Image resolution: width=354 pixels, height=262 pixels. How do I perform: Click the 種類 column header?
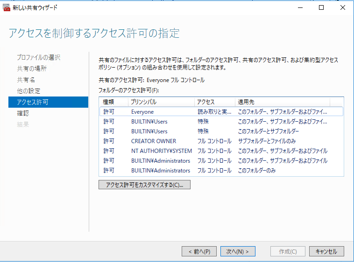click(x=113, y=102)
